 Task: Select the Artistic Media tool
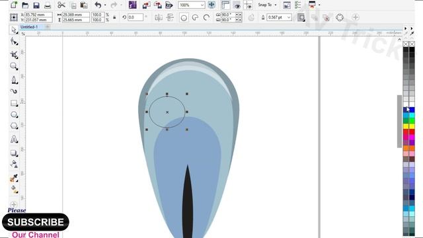[x=14, y=91]
